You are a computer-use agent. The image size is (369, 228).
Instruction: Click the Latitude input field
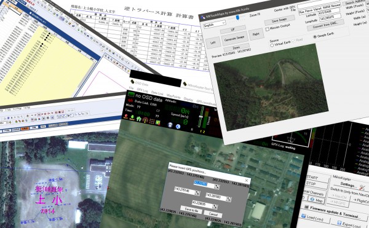click(x=328, y=11)
